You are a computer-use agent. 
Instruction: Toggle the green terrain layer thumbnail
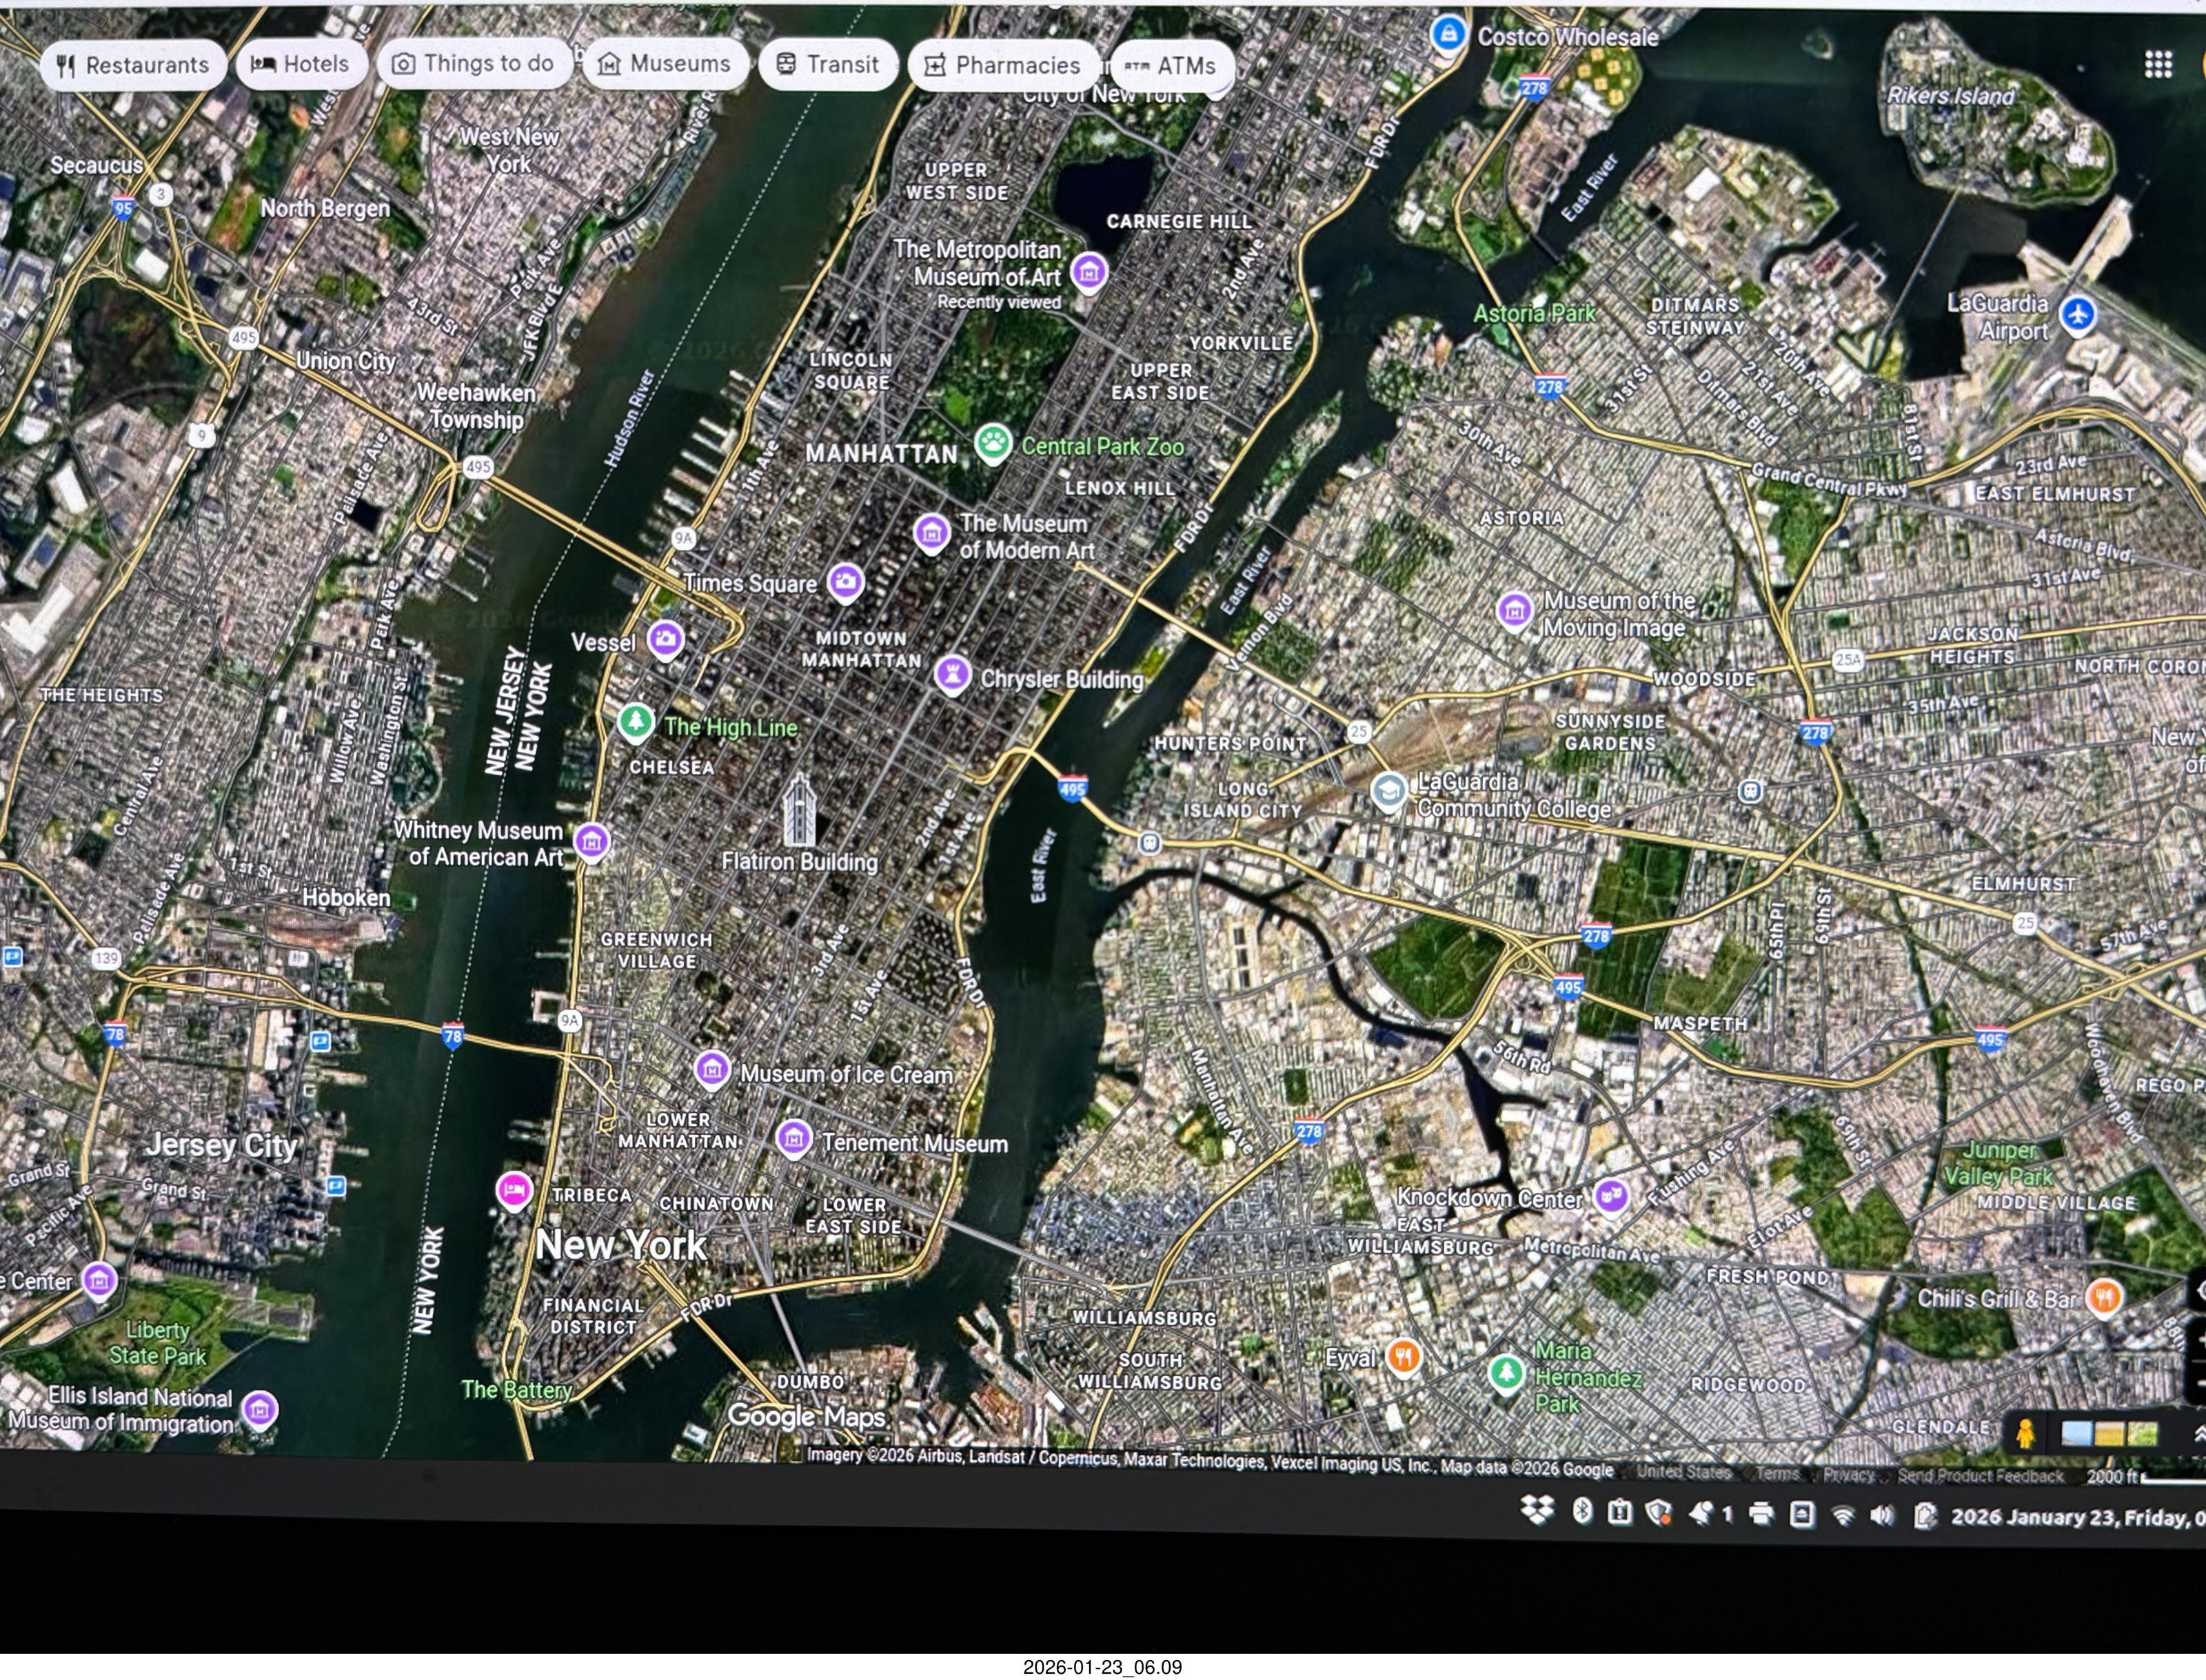pyautogui.click(x=2142, y=1435)
